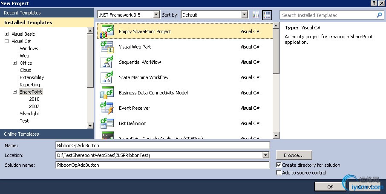Click the Visual Basic tree label
This screenshot has height=194, width=386.
pos(23,34)
